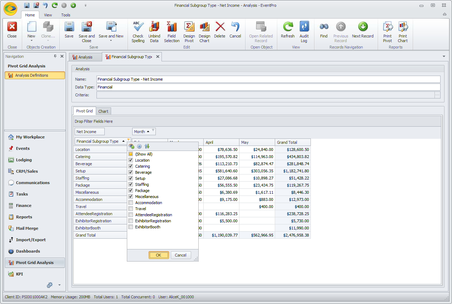Close the Financial Subgroup Type tab
The width and height of the screenshot is (452, 304).
(158, 57)
